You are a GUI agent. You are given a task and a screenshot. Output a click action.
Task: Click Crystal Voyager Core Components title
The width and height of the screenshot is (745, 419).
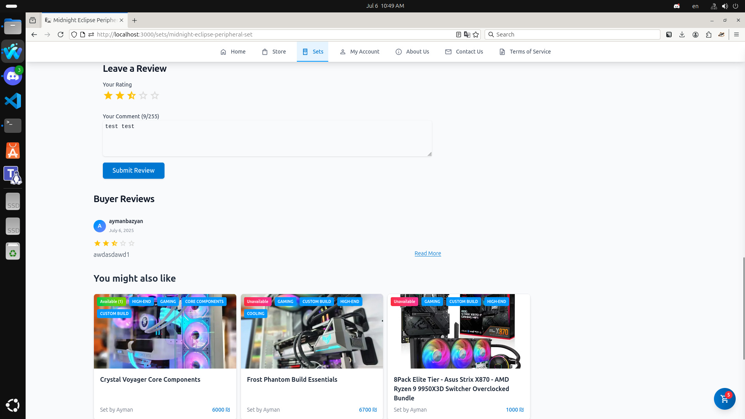pos(150,379)
